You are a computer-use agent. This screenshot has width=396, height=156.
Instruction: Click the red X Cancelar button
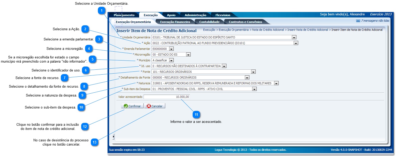point(155,106)
